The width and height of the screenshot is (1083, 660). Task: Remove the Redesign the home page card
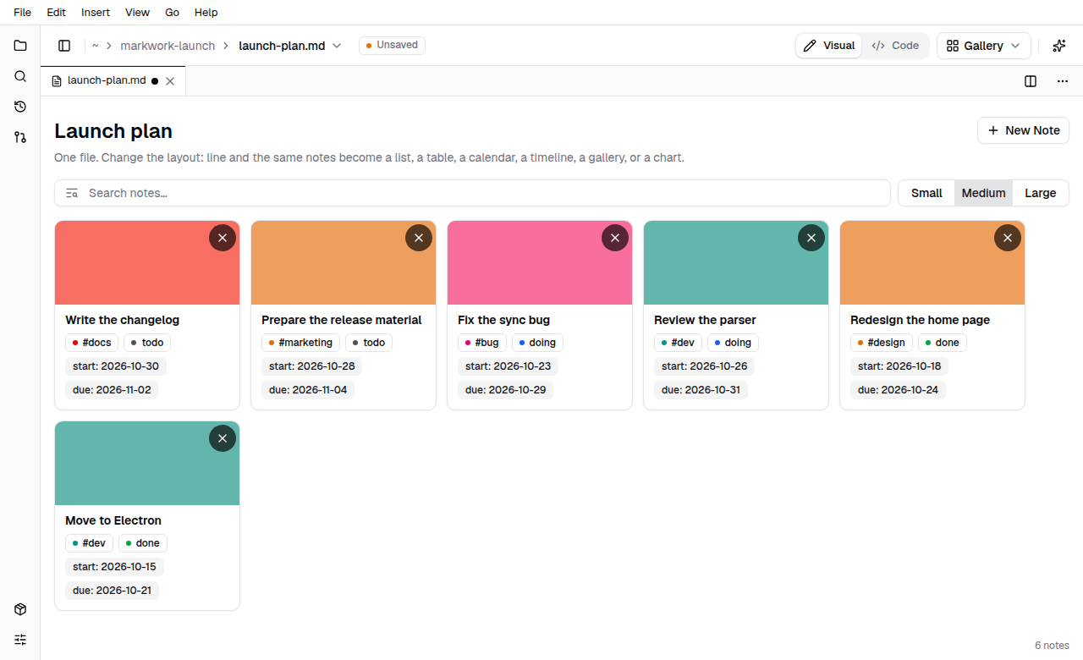(1008, 239)
